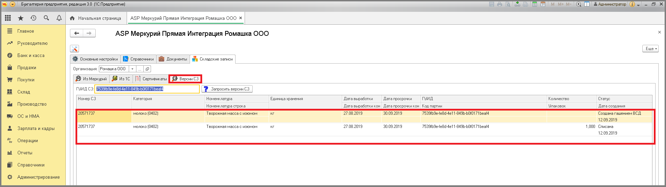
Task: Open the Организация record with open icon
Action: 147,69
